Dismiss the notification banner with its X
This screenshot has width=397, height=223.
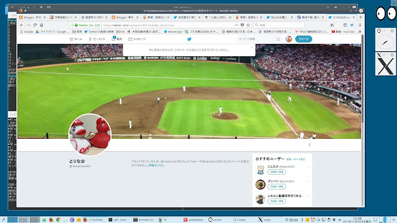pyautogui.click(x=252, y=47)
